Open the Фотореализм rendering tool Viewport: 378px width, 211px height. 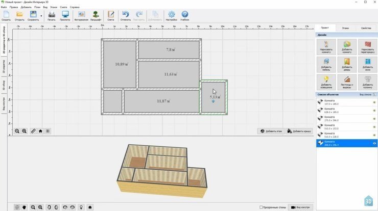tap(80, 15)
